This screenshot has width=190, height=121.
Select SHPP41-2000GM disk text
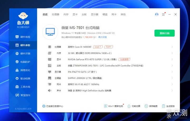[85, 78]
